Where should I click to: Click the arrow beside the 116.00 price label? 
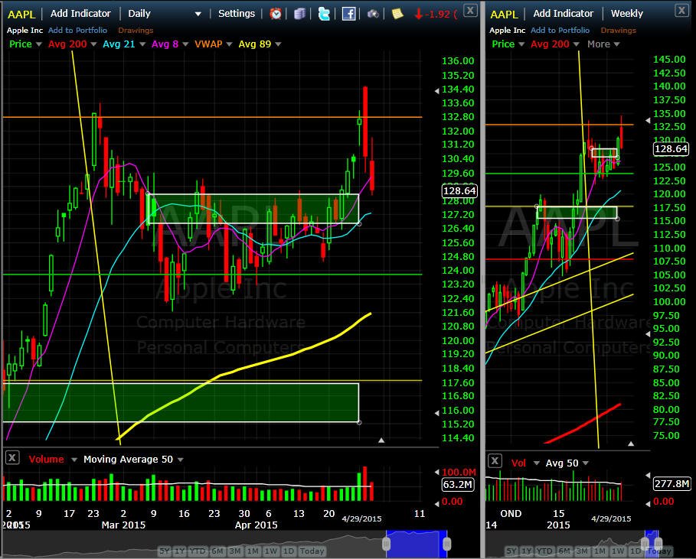436,413
